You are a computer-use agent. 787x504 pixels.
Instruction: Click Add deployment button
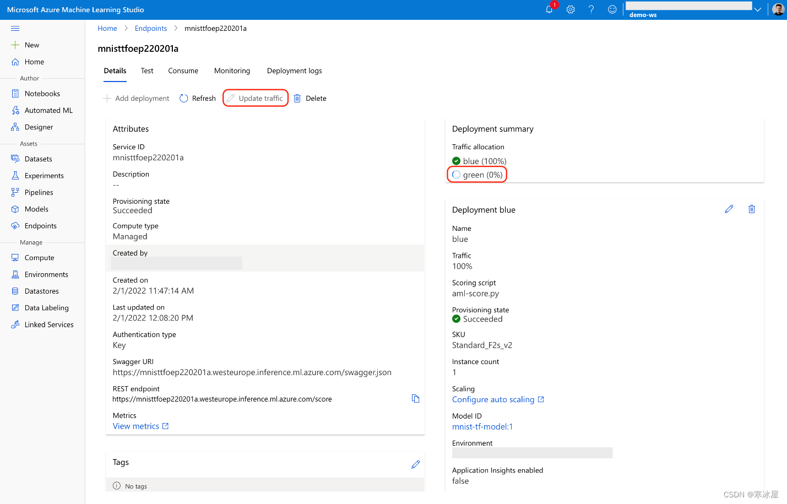(137, 99)
